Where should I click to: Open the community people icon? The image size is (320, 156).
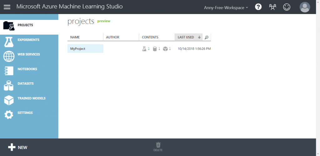click(272, 7)
